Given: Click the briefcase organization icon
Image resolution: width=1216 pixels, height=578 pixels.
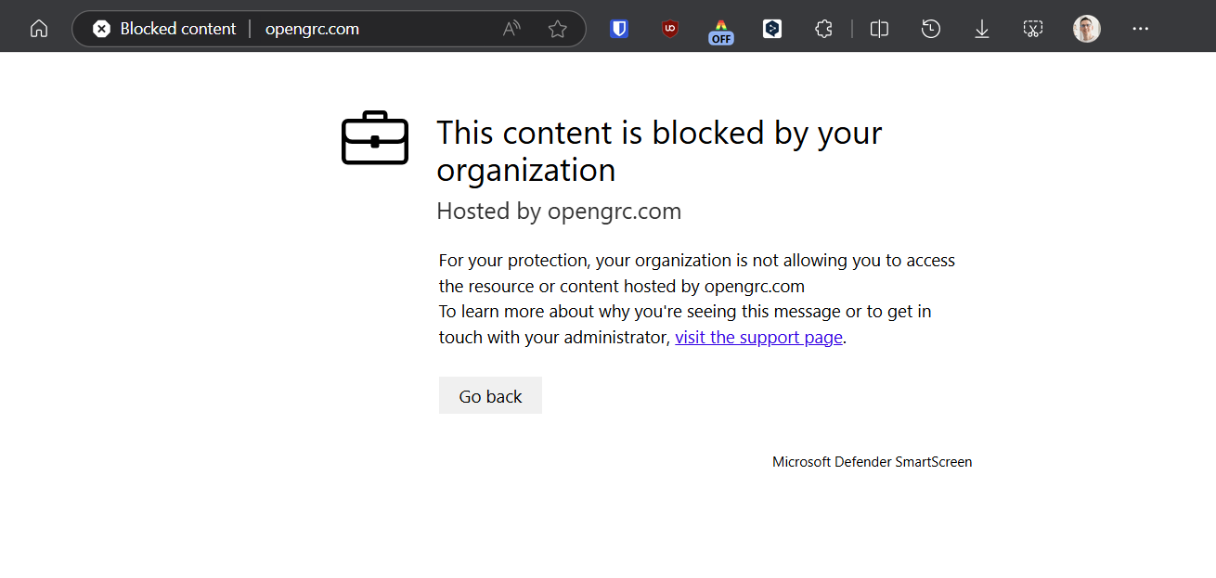Looking at the screenshot, I should point(375,138).
